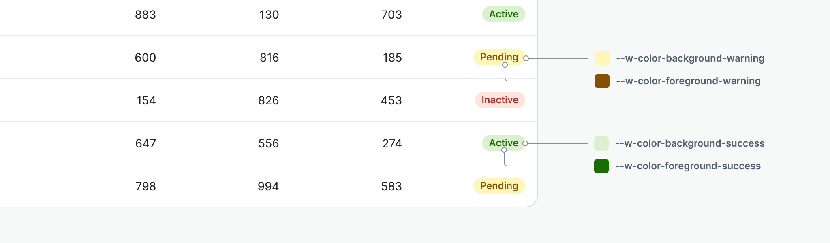Open the --w-color-foreground-success token label
The width and height of the screenshot is (830, 243).
687,166
